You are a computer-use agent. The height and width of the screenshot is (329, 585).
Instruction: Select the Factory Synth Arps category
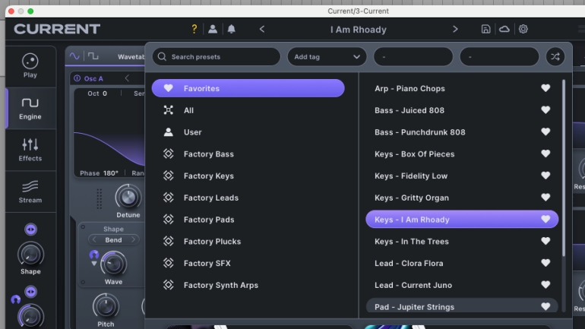[x=248, y=285]
